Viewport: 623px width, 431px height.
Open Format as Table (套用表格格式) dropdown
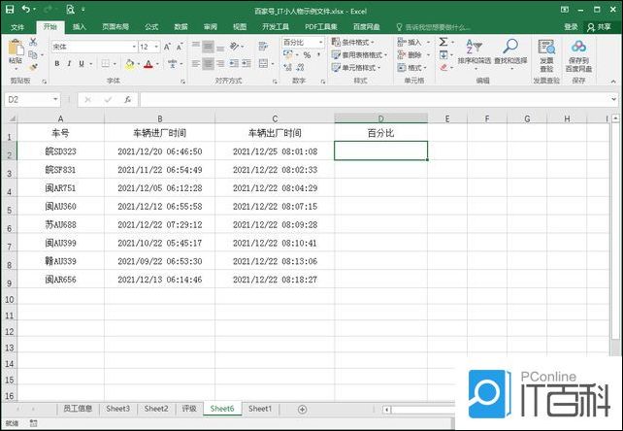(359, 54)
